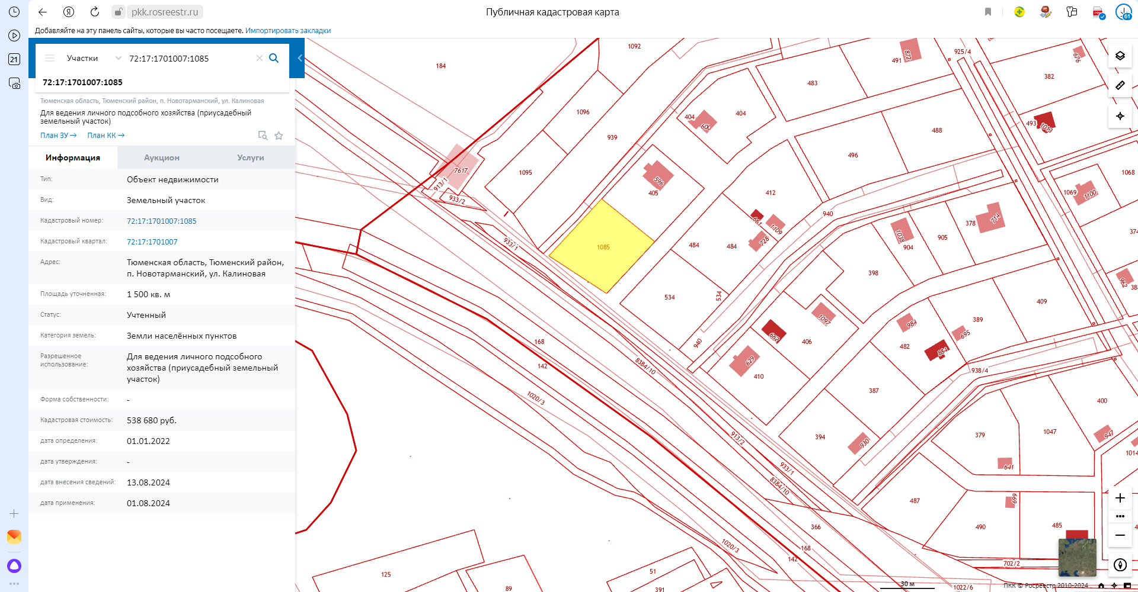Activate the geolocation crosshair tool

coord(1120,116)
